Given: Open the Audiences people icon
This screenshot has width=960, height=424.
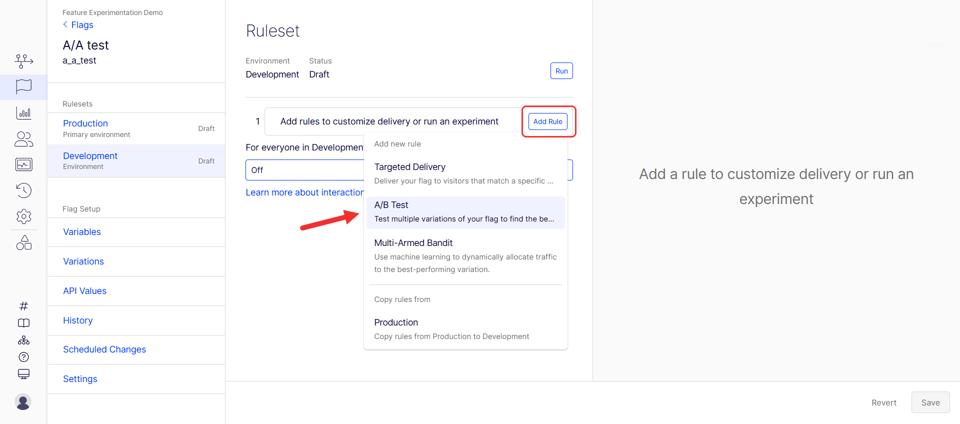Looking at the screenshot, I should (x=23, y=139).
